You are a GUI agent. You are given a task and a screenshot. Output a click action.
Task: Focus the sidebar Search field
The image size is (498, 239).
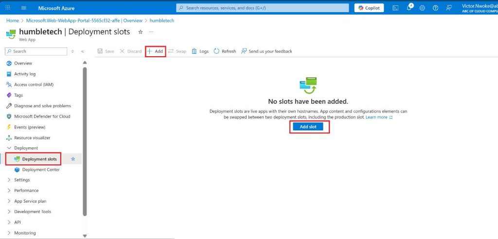click(36, 51)
